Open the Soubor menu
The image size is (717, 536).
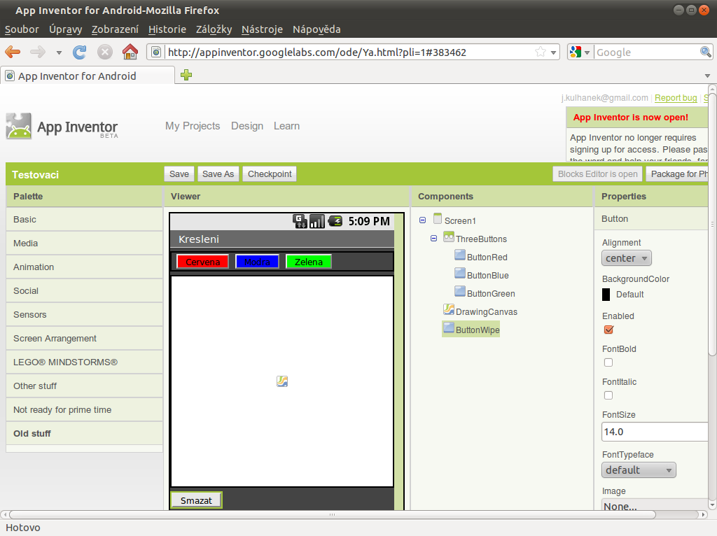click(22, 29)
